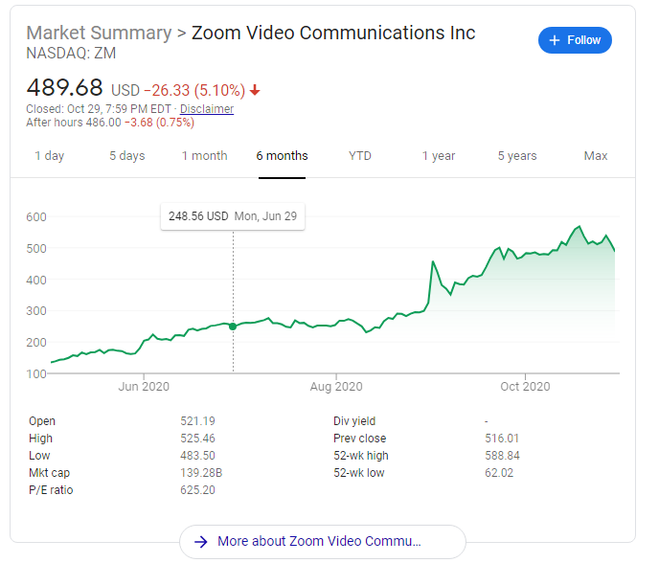This screenshot has height=563, width=659.
Task: Click the plus icon on Follow button
Action: coord(554,40)
